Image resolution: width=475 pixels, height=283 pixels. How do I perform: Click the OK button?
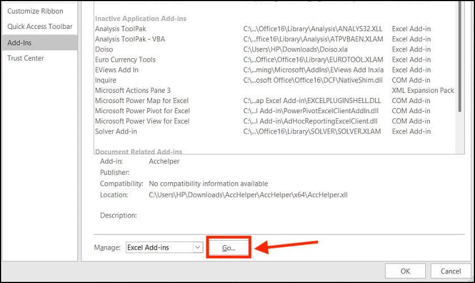pos(405,271)
